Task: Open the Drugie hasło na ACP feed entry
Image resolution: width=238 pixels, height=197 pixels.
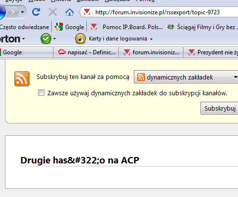Action: [x=79, y=160]
